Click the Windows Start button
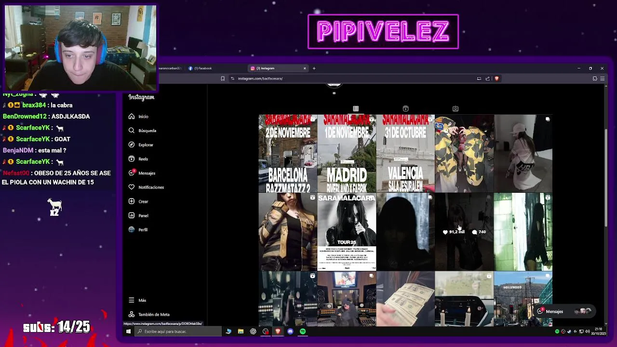This screenshot has height=347, width=617. coord(128,332)
